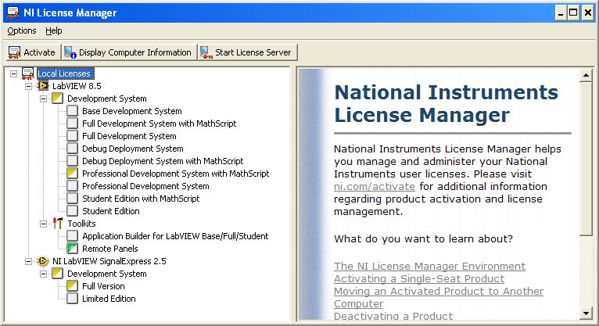Click the Application Builder status box
The height and width of the screenshot is (326, 599).
72,236
